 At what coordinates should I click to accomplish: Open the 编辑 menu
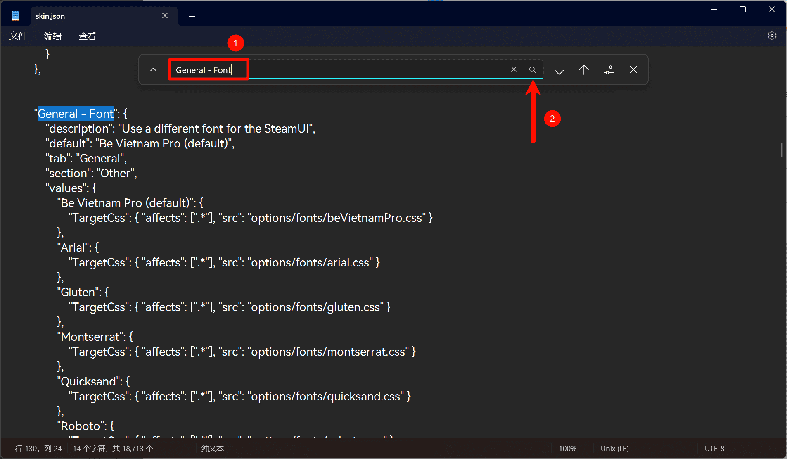53,36
